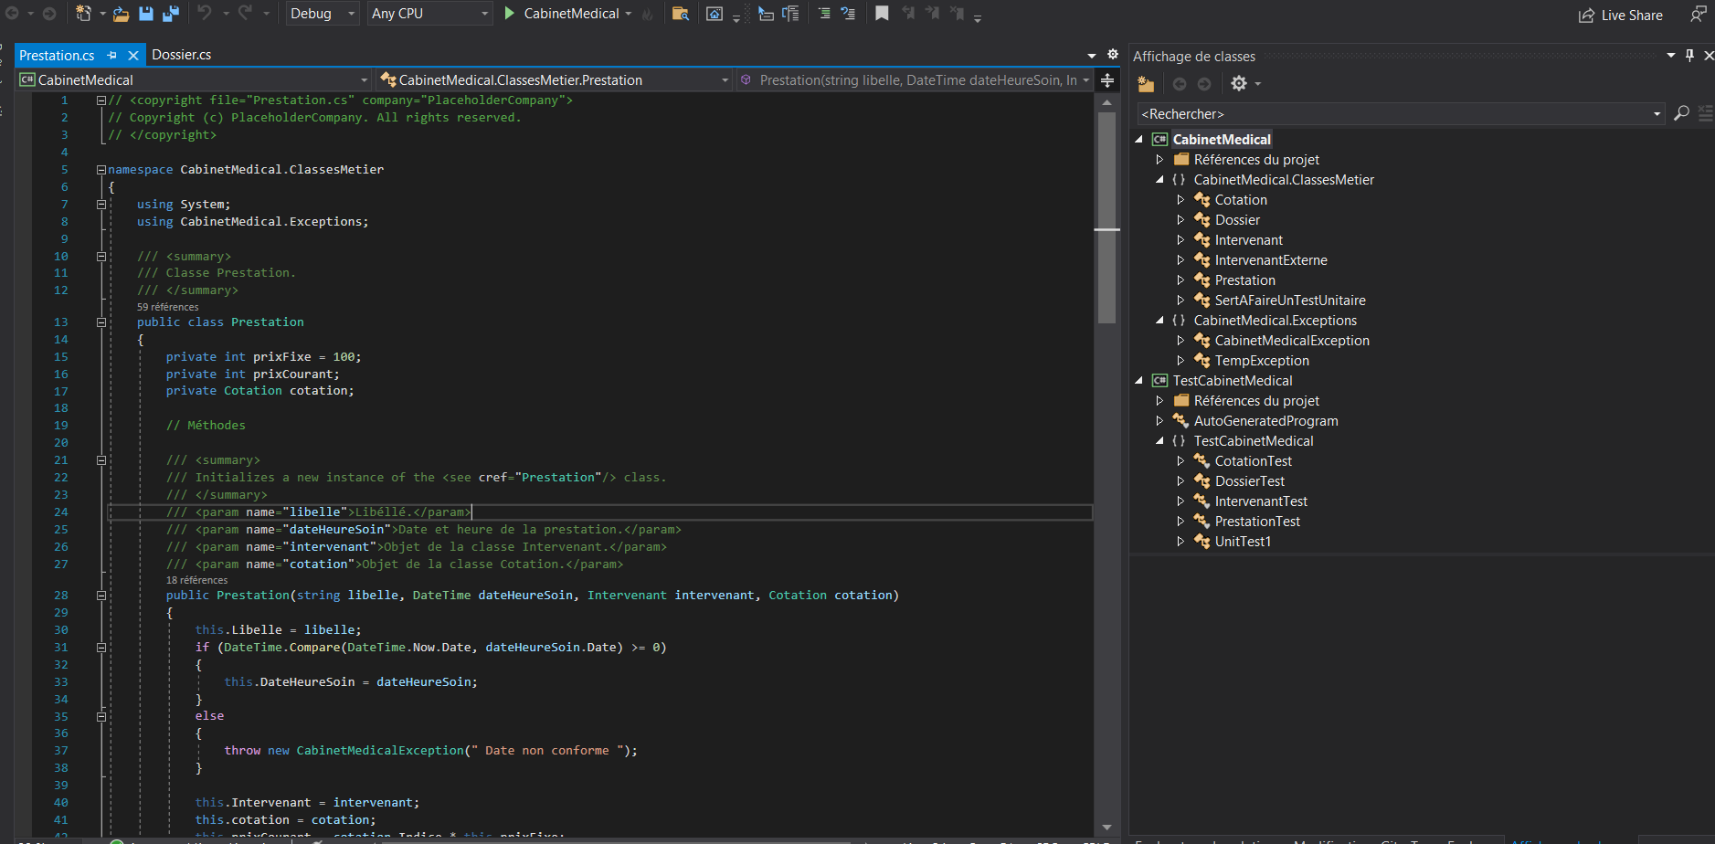Click the Find in Files icon
1715x844 pixels.
coord(680,14)
